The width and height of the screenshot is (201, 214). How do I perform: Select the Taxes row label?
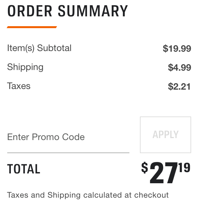[x=19, y=86]
